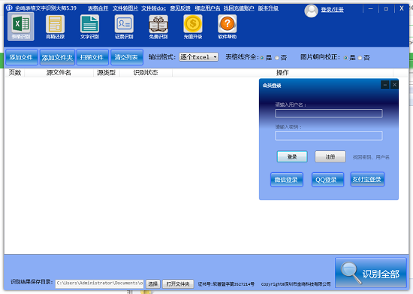Minimize the main application window
The height and width of the screenshot is (294, 413).
coord(371,9)
